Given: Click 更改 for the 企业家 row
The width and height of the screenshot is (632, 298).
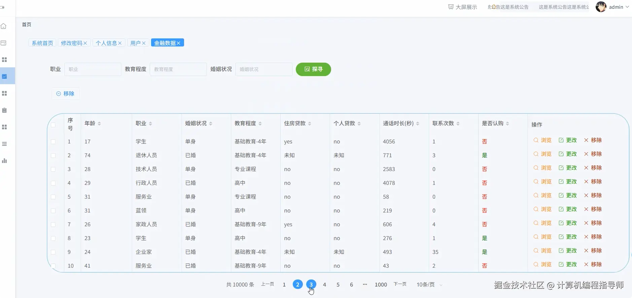Looking at the screenshot, I should 568,251.
